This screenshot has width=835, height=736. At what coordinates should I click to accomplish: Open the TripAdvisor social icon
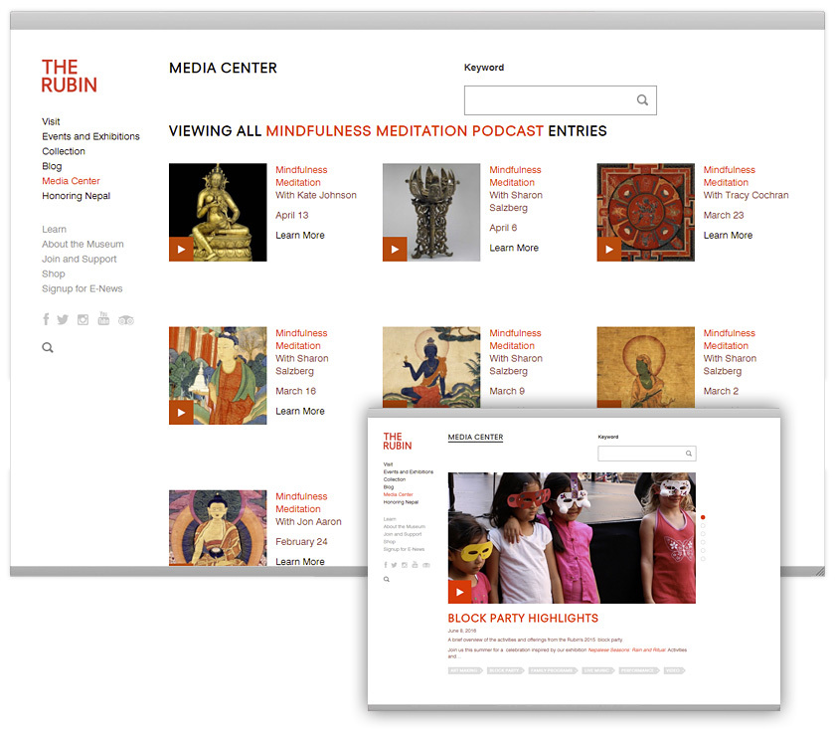tap(125, 319)
